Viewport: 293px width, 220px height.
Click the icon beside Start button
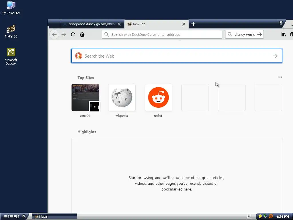point(24,216)
